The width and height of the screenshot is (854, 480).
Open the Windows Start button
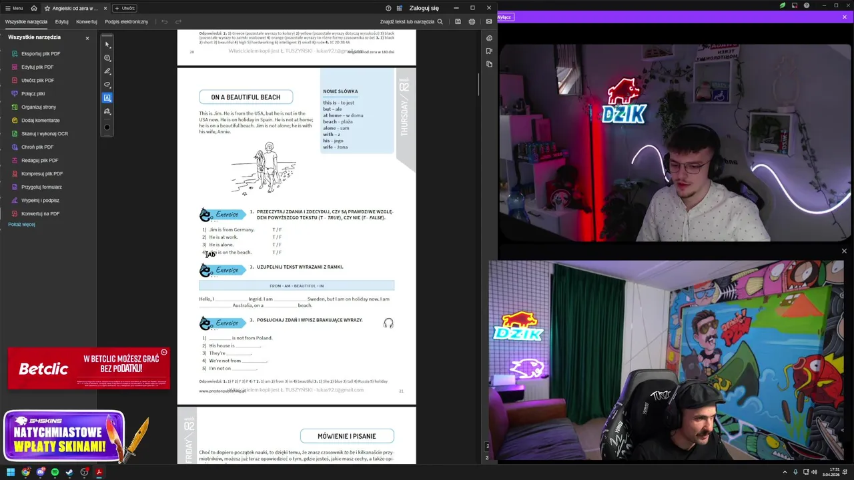[x=11, y=472]
